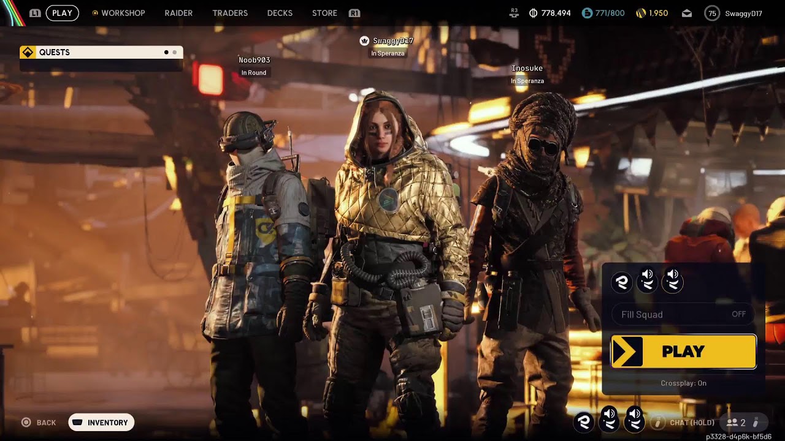Click the circle icon beside BACK

(x=26, y=423)
